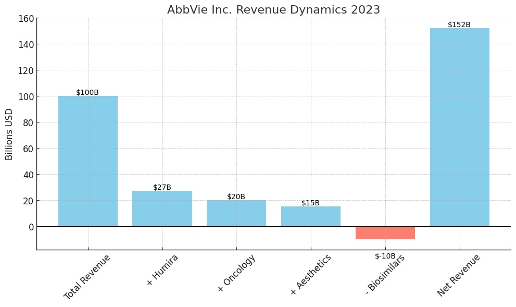Select the + Humira x-axis label
Screen dimensions: 516x307
click(x=162, y=270)
